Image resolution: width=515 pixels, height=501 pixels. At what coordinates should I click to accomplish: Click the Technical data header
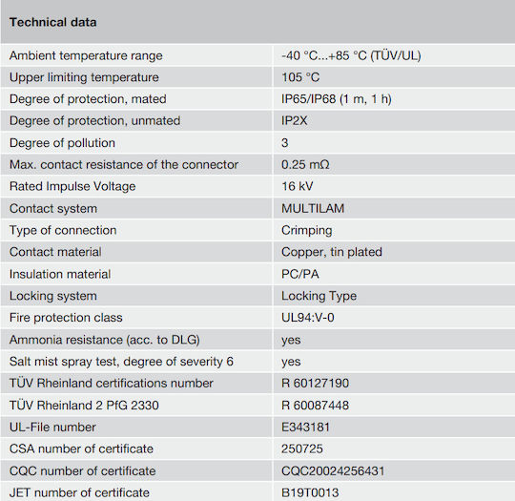coord(52,22)
